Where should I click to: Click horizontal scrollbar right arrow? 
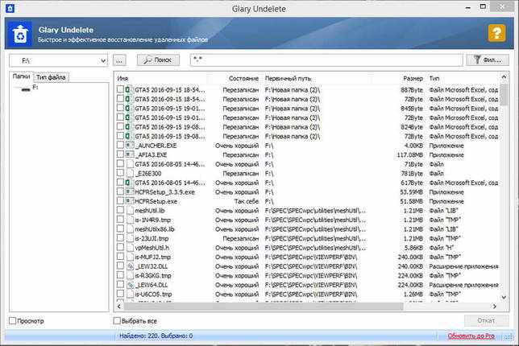coord(495,307)
